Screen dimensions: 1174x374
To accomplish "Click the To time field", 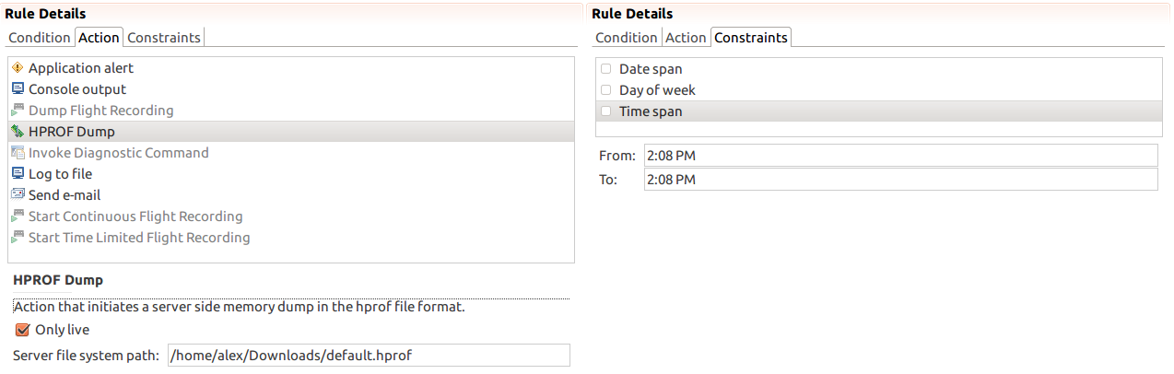I will point(899,179).
